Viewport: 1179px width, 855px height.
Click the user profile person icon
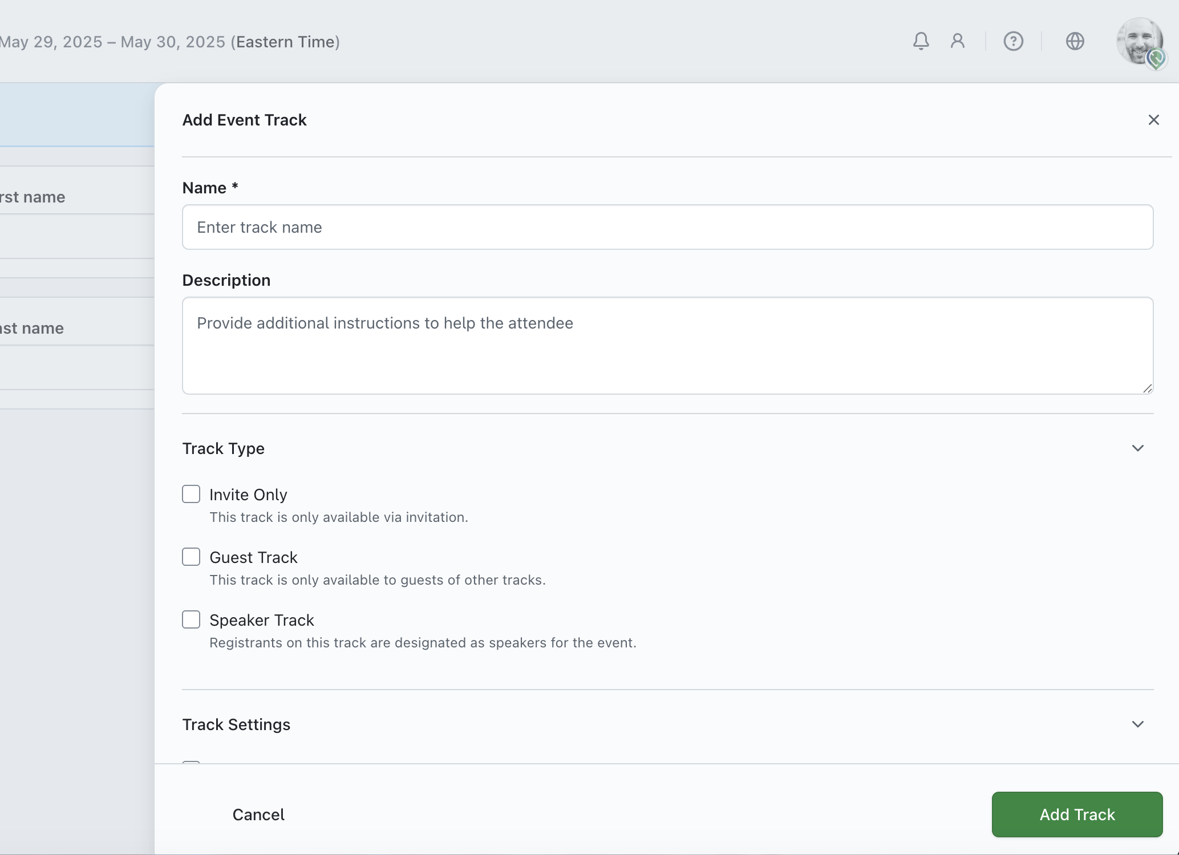point(958,41)
